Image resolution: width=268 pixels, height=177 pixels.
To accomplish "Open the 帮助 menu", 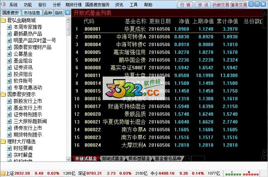I will pyautogui.click(x=148, y=5).
